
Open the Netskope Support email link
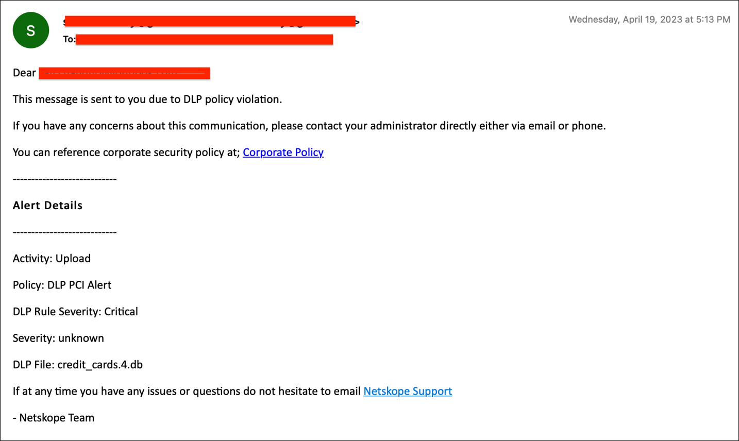click(408, 391)
